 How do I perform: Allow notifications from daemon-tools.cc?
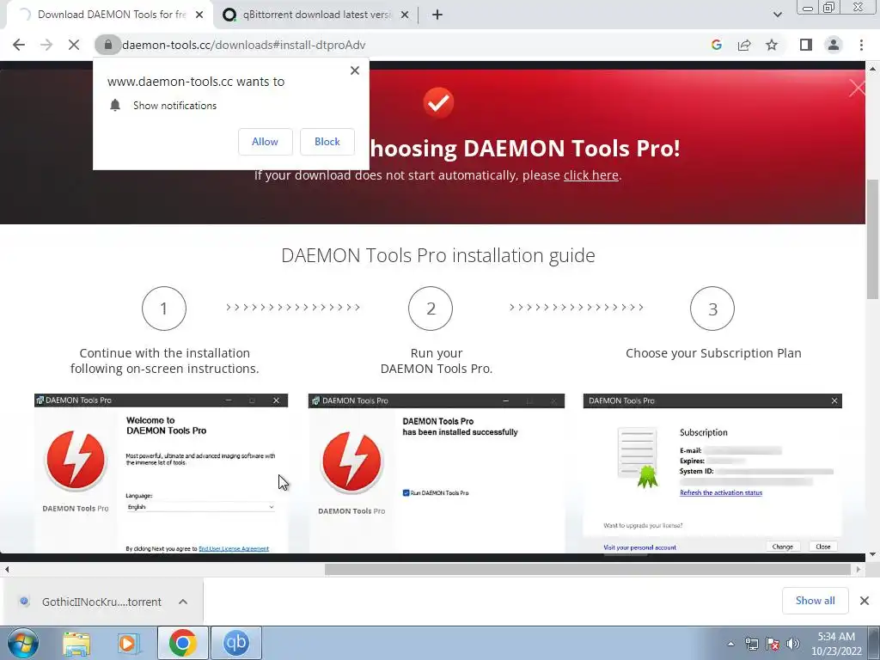click(265, 142)
